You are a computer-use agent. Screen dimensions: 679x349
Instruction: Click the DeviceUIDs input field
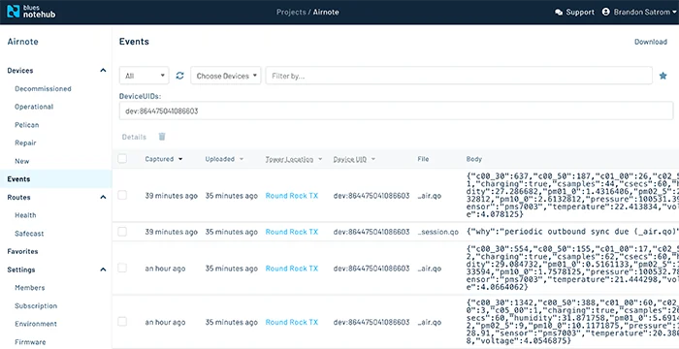coord(396,111)
